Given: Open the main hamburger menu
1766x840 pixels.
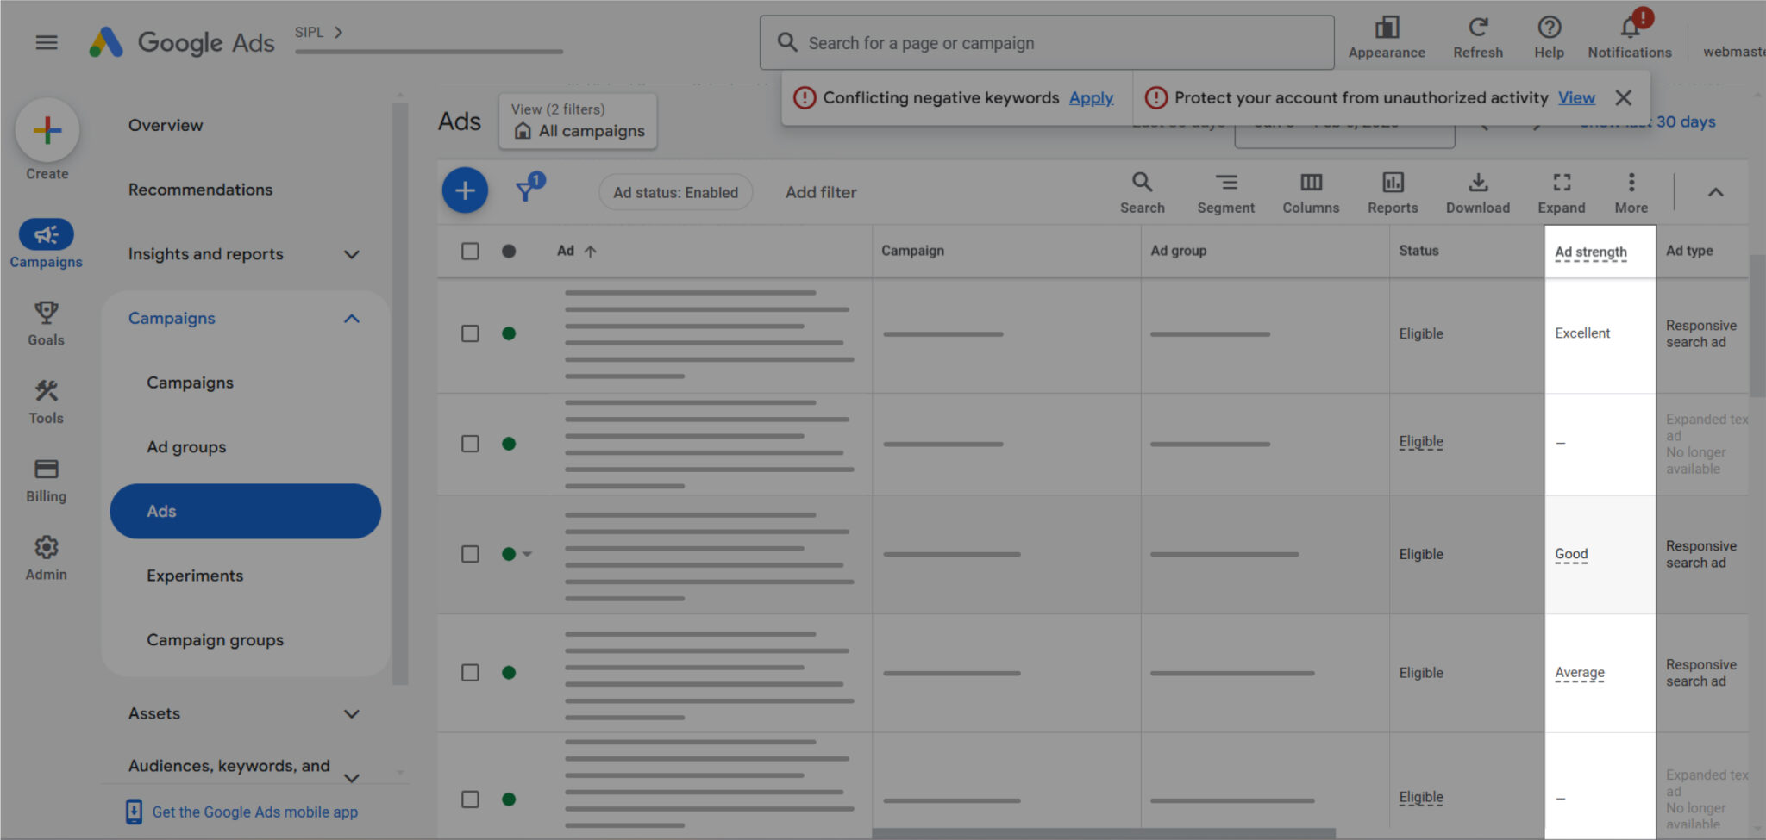Looking at the screenshot, I should click(x=47, y=42).
